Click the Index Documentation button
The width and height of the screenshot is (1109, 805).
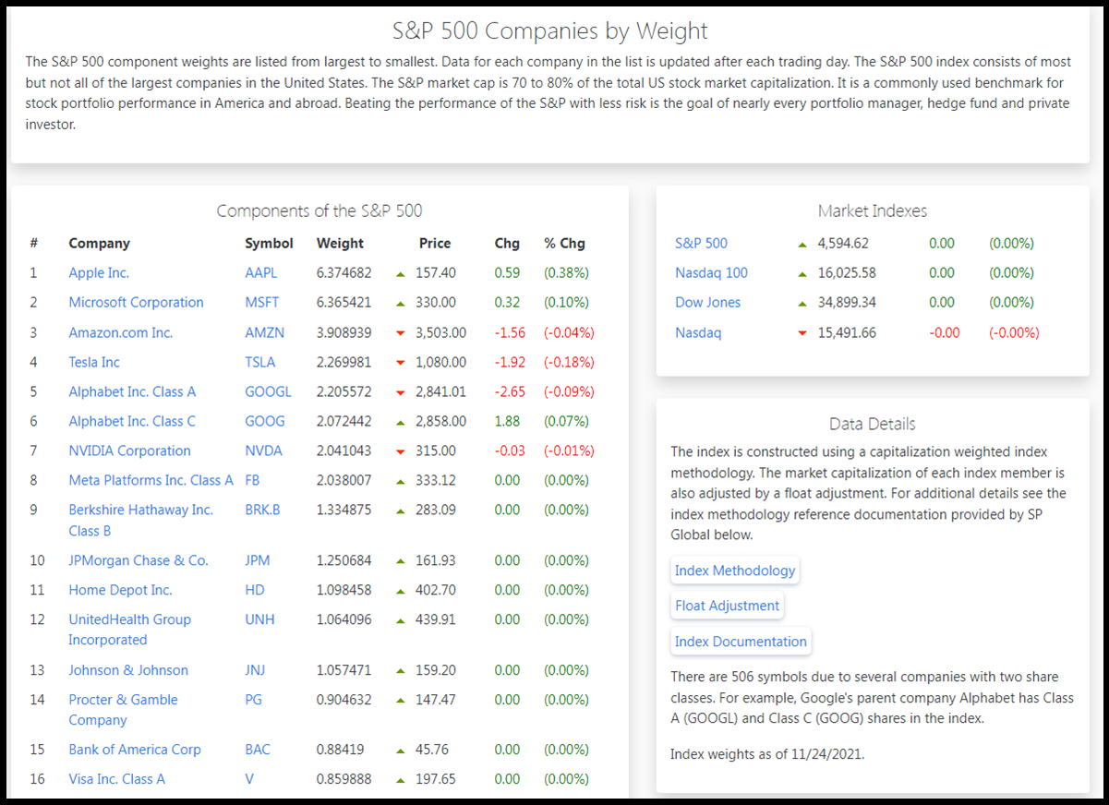pyautogui.click(x=741, y=642)
